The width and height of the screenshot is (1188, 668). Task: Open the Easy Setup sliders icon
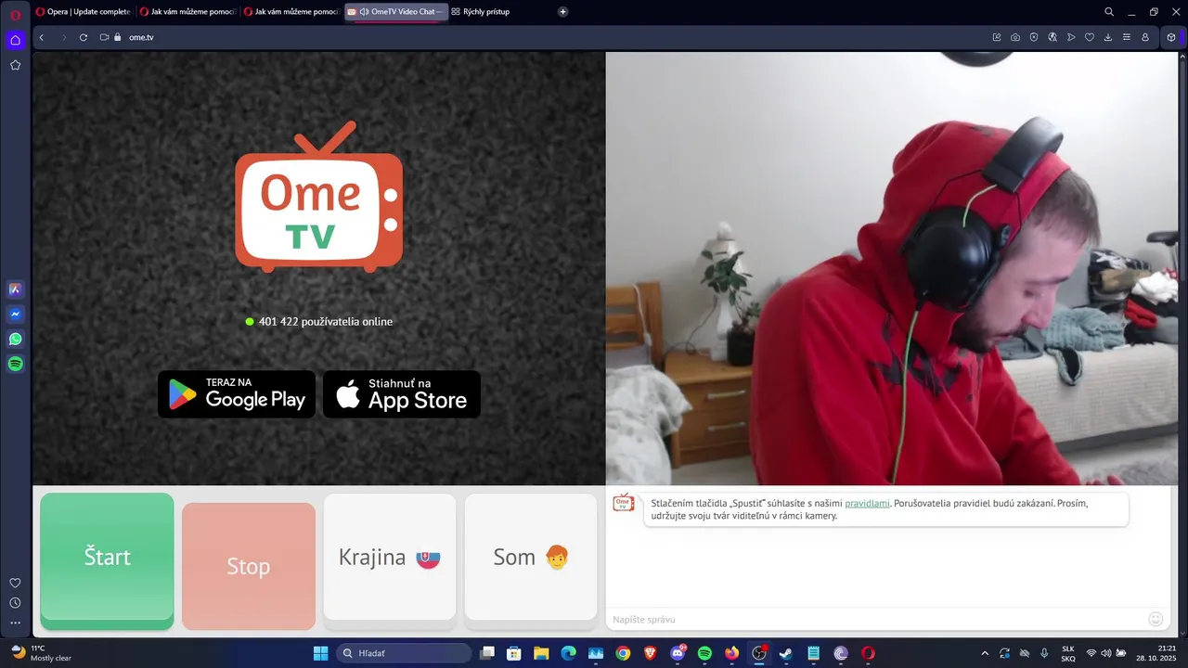pos(1127,37)
